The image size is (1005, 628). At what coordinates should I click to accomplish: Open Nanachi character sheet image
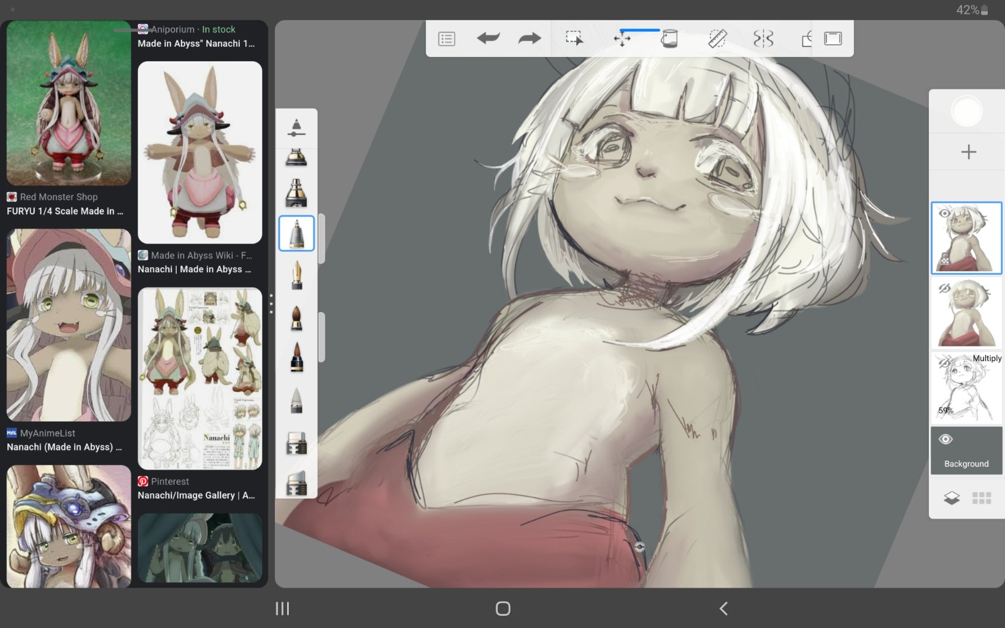tap(200, 378)
